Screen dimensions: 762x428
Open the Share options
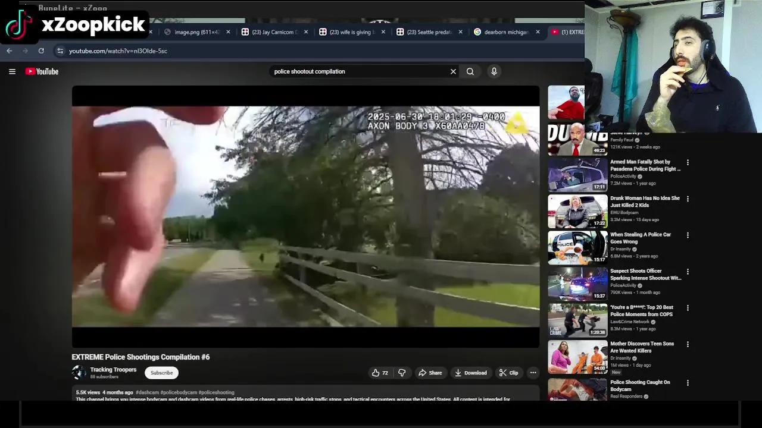point(430,373)
